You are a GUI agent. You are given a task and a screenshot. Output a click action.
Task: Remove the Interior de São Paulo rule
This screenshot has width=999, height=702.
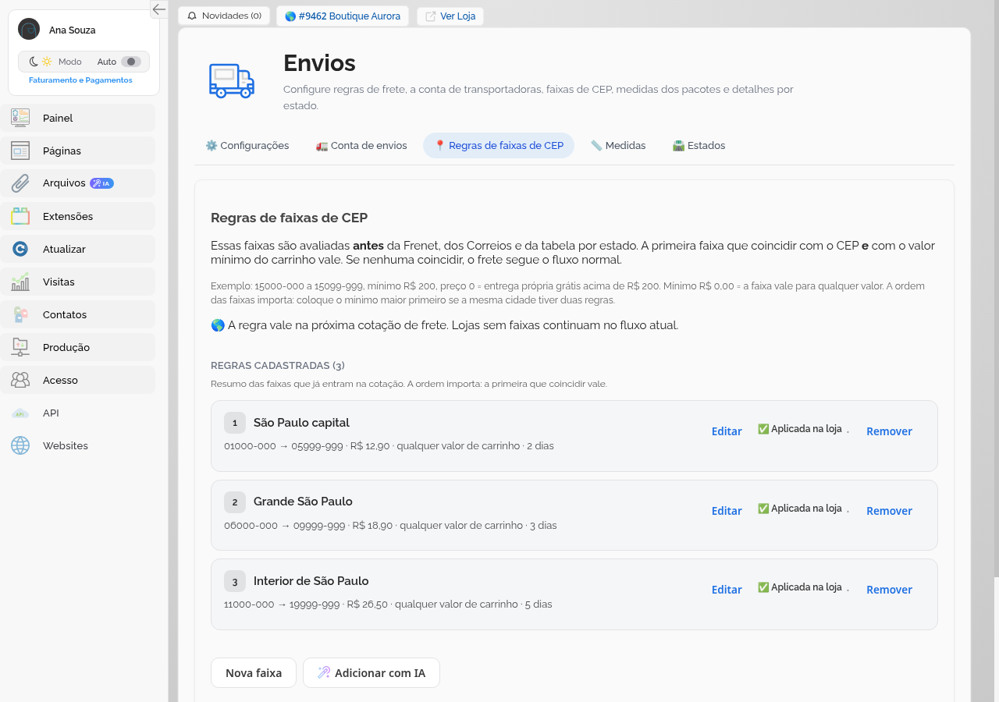point(889,590)
